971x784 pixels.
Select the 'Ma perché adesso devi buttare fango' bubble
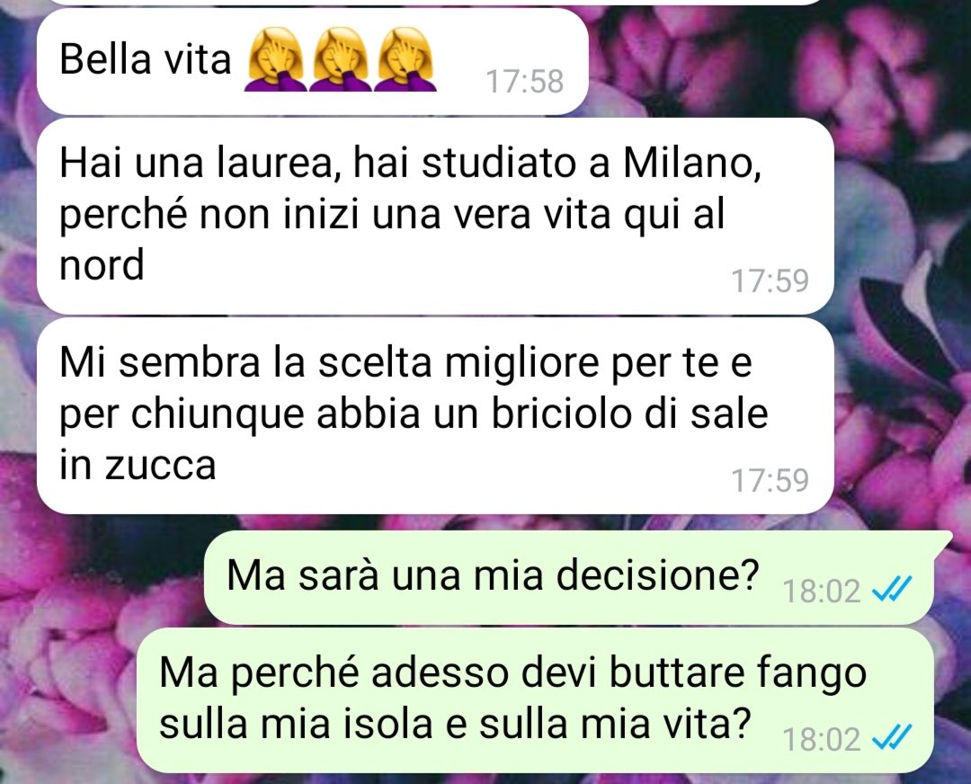pos(535,699)
